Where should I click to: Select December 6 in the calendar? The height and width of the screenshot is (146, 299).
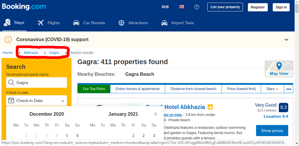77,136
